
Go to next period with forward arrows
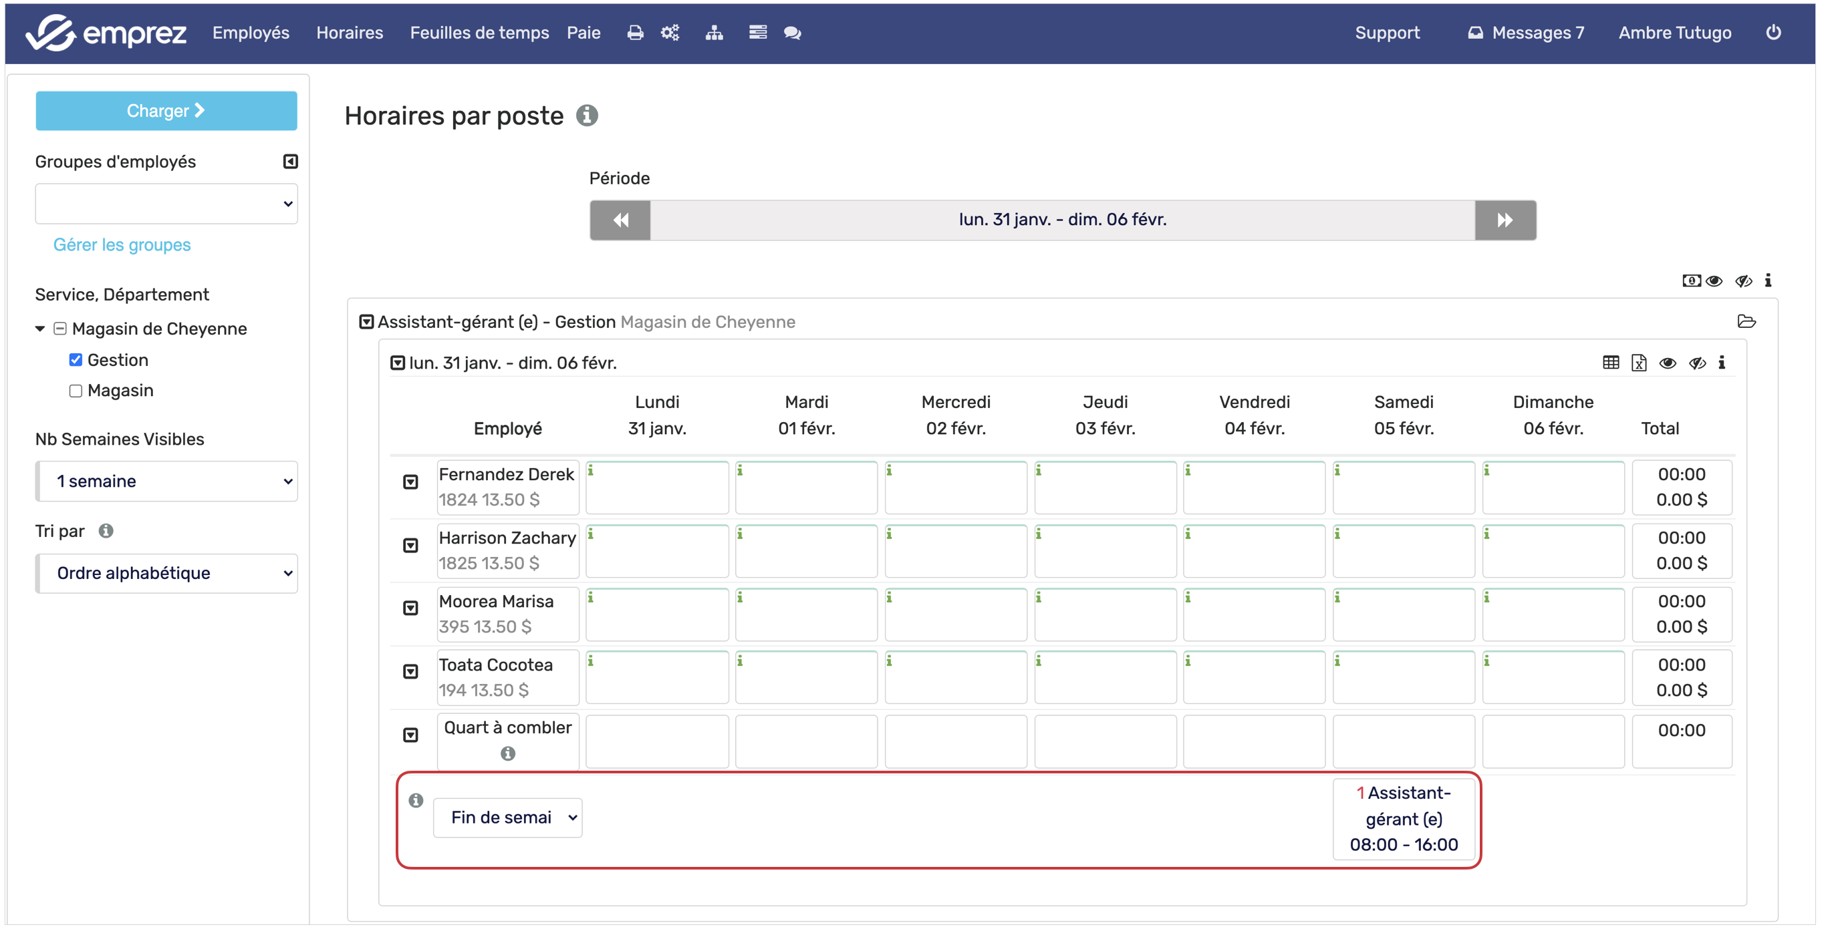point(1505,220)
